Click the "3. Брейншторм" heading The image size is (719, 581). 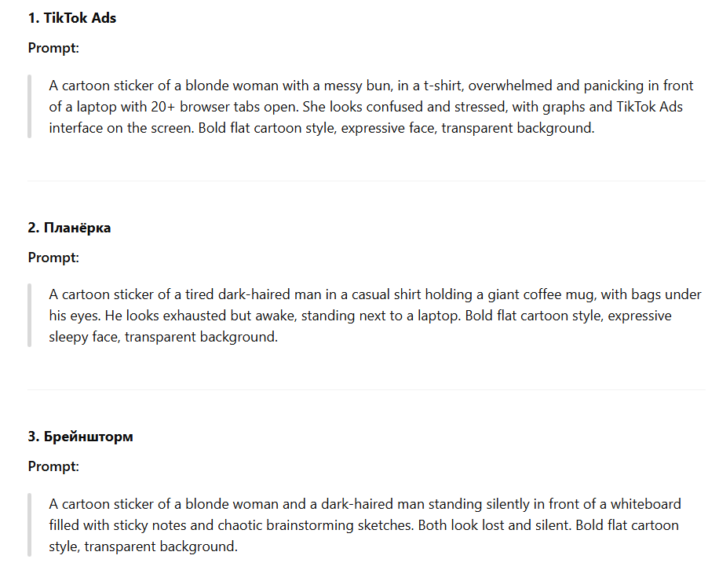tap(80, 437)
